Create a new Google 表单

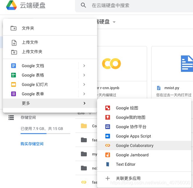click(41, 94)
